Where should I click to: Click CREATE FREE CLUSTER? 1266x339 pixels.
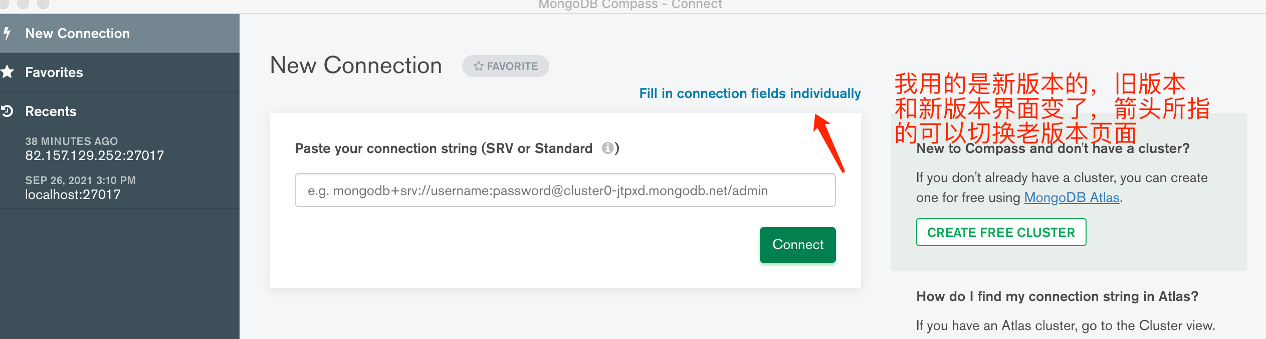[x=1001, y=232]
